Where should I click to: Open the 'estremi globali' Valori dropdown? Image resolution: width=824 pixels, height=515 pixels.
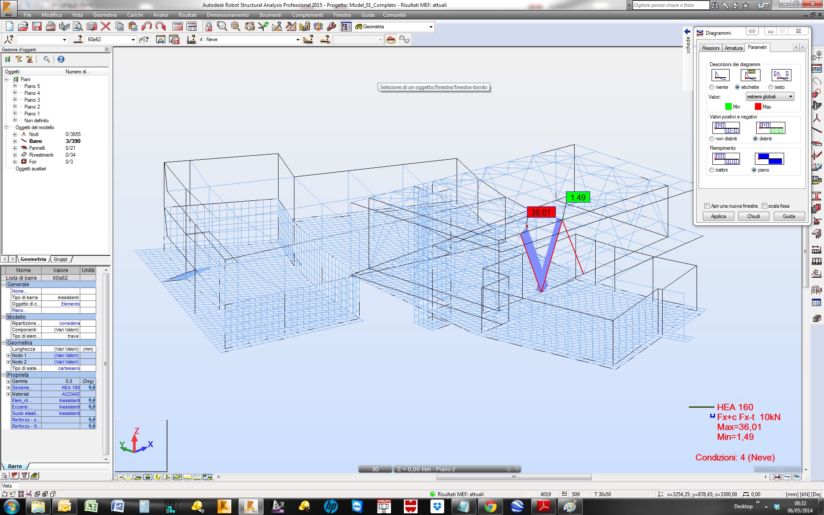(770, 97)
